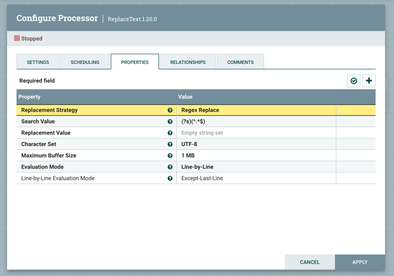Select the Properties tab

(x=135, y=62)
